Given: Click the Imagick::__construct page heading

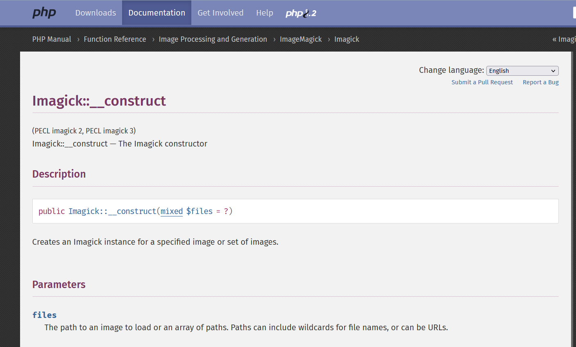Looking at the screenshot, I should tap(99, 101).
